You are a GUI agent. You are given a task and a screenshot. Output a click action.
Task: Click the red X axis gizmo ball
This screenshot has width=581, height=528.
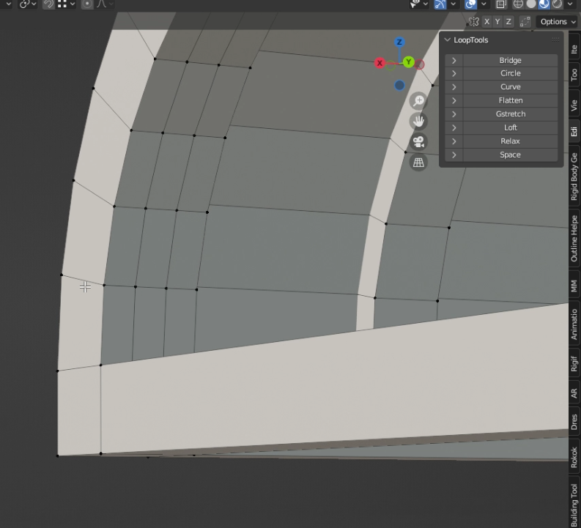point(380,63)
